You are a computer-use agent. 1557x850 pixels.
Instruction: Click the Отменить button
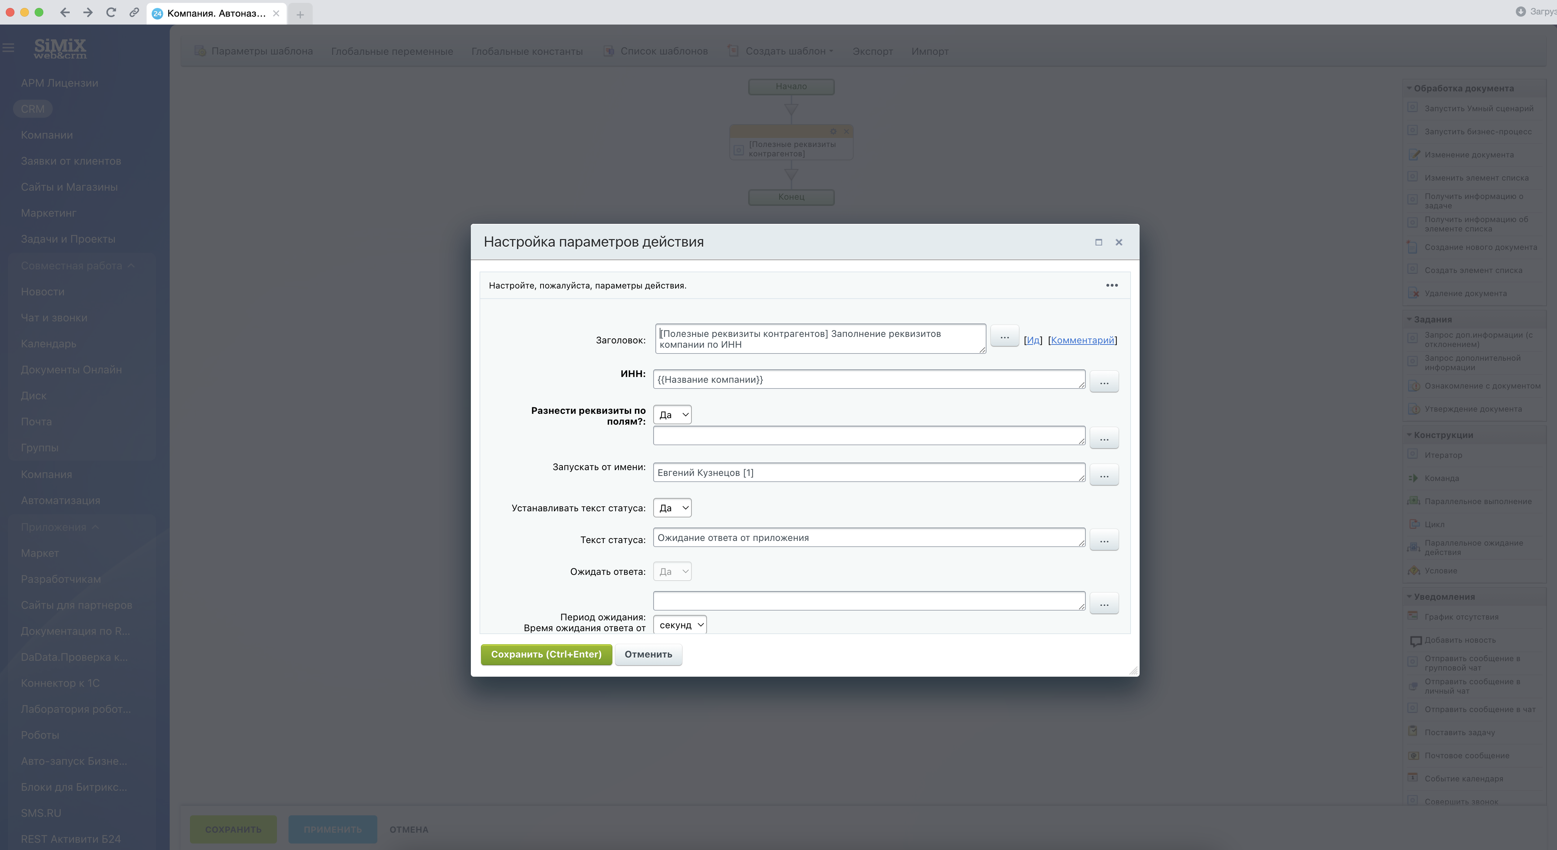coord(648,654)
